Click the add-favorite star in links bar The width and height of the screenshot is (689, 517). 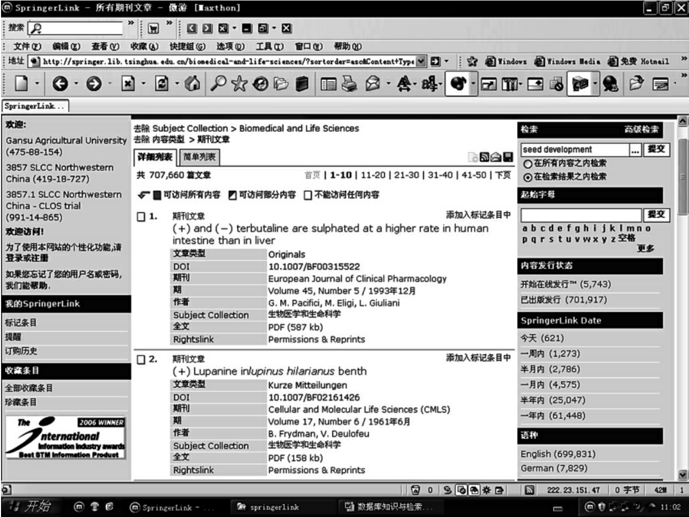point(473,62)
